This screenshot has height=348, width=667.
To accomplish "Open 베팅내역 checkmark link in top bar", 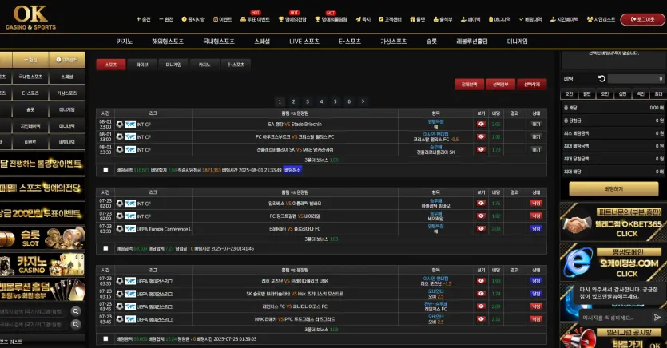I will tap(530, 19).
